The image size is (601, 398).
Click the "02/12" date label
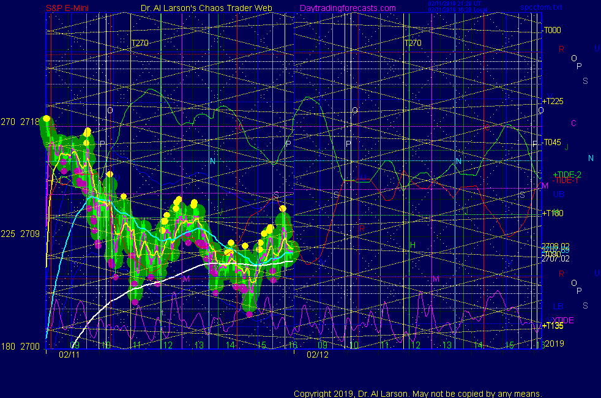[318, 355]
